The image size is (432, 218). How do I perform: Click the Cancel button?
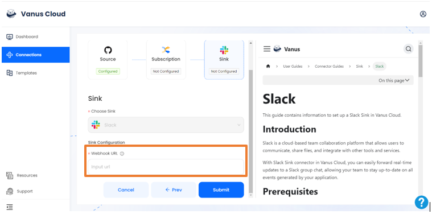click(x=126, y=190)
